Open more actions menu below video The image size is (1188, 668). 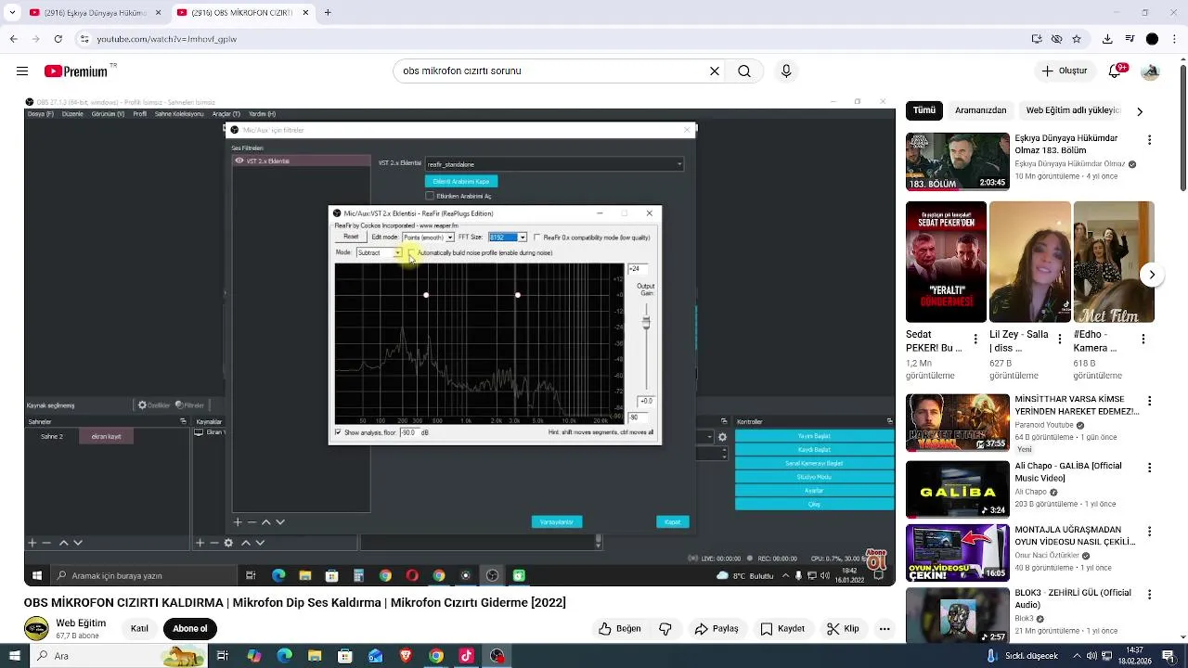(885, 628)
